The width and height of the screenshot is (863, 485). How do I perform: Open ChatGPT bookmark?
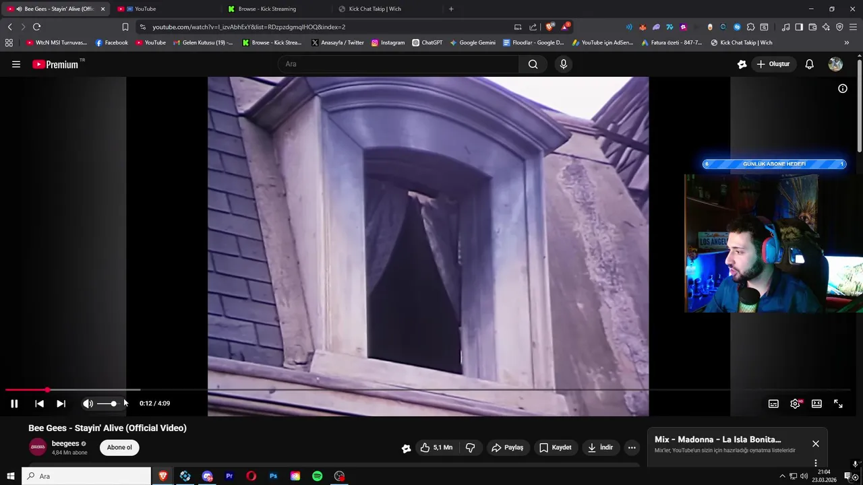click(x=427, y=42)
